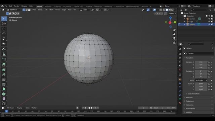Click the Location X value field
This screenshot has width=215, height=121.
click(201, 62)
